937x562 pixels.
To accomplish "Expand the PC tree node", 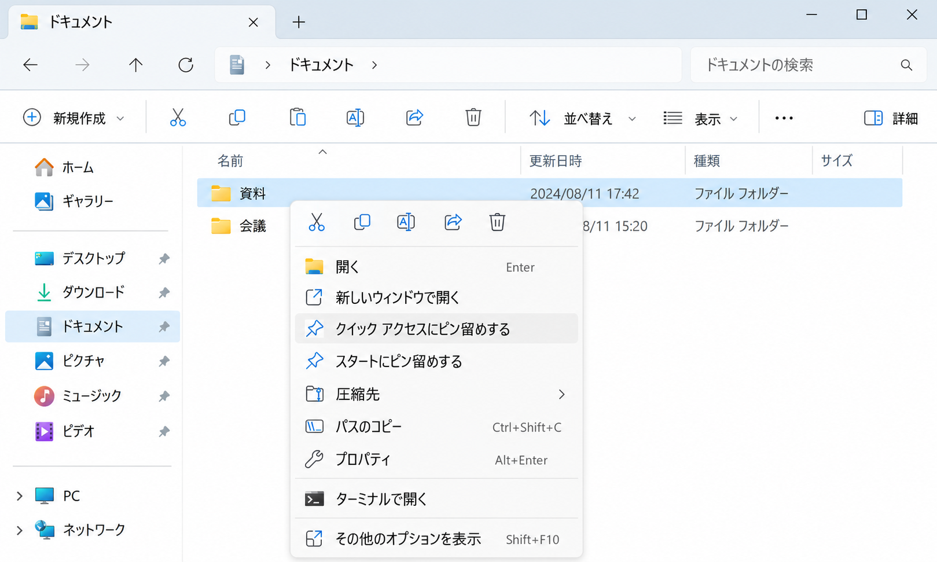I will point(20,496).
